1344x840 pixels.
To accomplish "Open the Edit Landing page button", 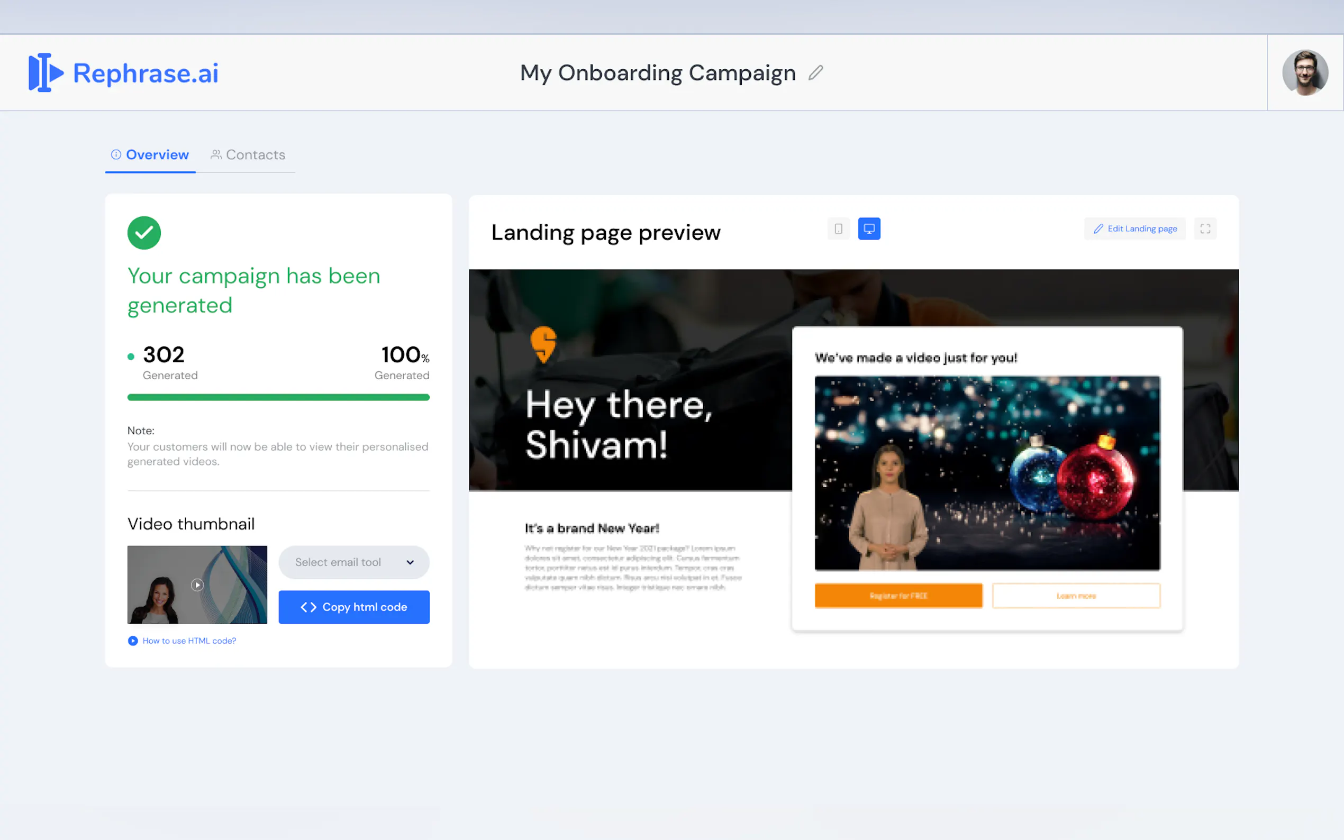I will point(1134,229).
